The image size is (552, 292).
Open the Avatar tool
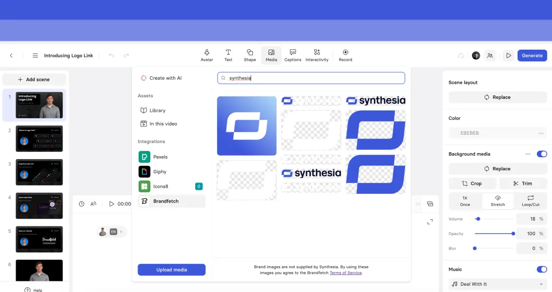pos(206,55)
